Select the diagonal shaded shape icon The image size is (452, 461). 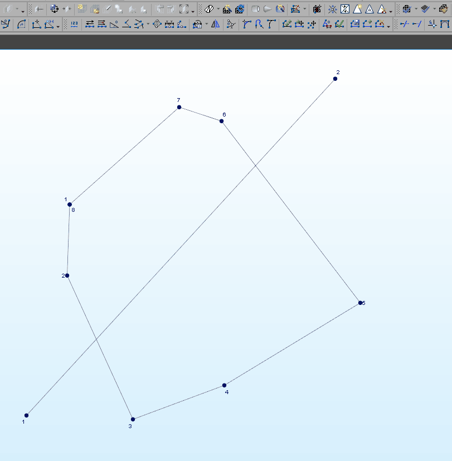[x=209, y=9]
